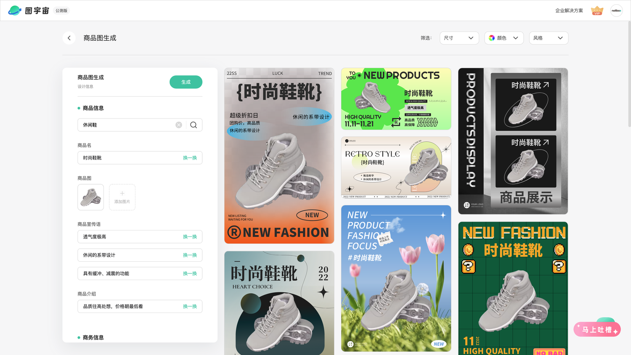
Task: Swap the 时尚鞋靴 product name
Action: pos(190,158)
